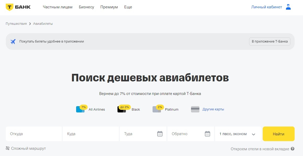
Task: Open calendar icon in Обратно field
Action: (x=207, y=134)
